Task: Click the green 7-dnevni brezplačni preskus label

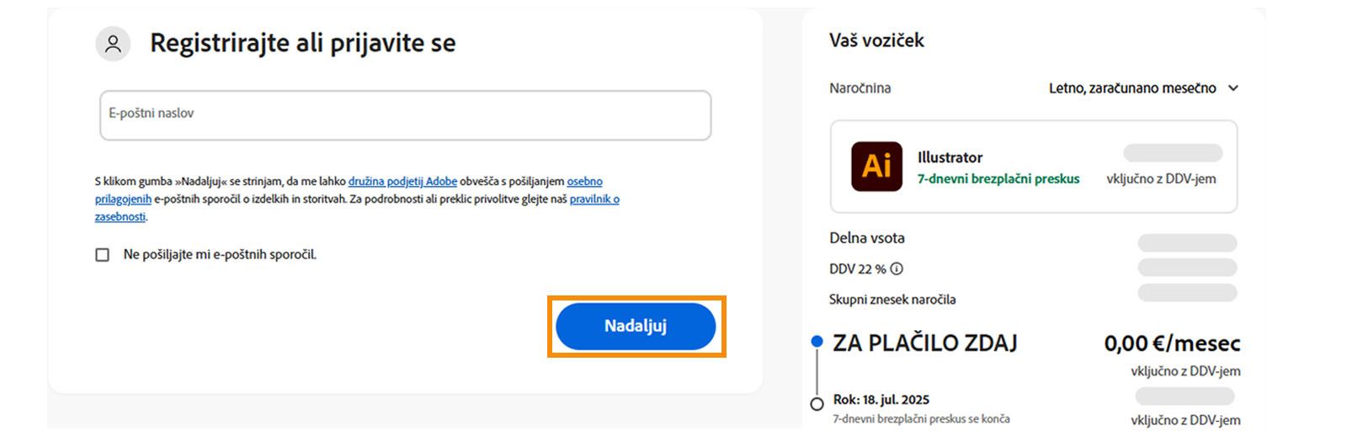Action: tap(998, 179)
